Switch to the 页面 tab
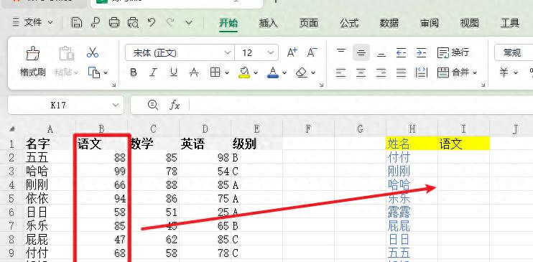 click(309, 23)
